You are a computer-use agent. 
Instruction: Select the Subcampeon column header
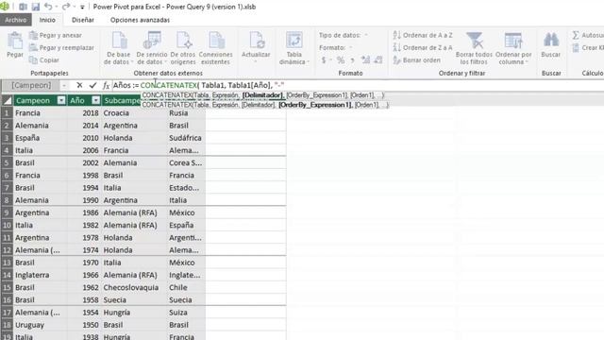point(122,101)
